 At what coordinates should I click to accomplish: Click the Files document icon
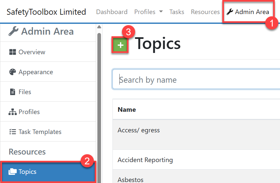click(x=12, y=92)
